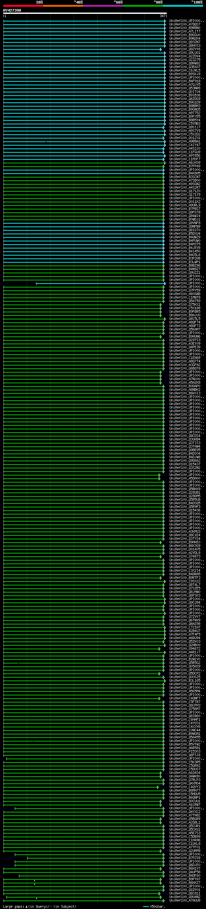Select label UniRef100_B7PBS7
206x909 pixels.
click(185, 209)
